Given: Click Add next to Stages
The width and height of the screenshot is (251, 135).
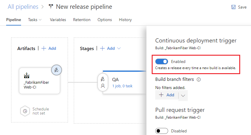Looking at the screenshot, I should (x=111, y=48).
